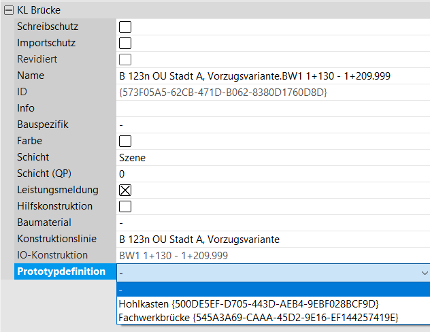Screen dimensions: 430x332
Task: Enable the Schreibschutz checkbox
Action: (125, 27)
